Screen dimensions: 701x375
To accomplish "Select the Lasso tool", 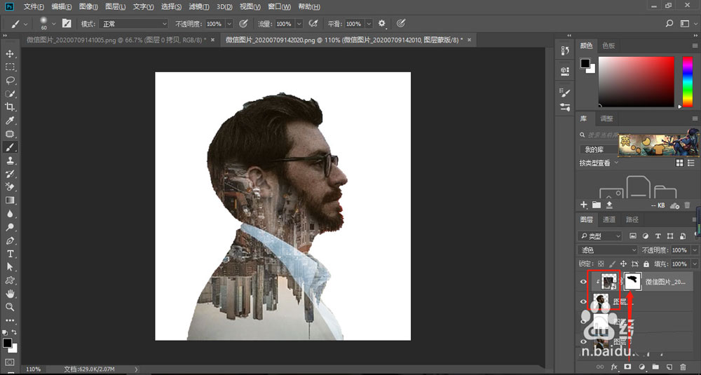I will click(10, 81).
